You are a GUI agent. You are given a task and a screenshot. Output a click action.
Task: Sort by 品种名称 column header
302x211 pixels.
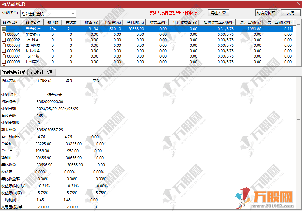(33, 22)
